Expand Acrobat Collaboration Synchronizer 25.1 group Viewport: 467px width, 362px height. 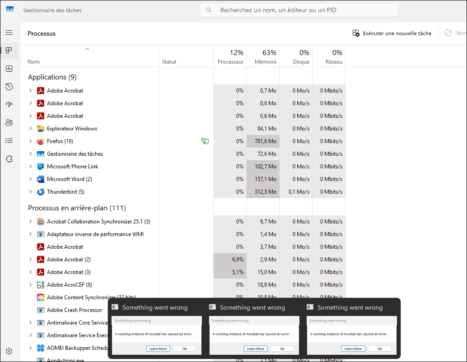[x=30, y=222]
